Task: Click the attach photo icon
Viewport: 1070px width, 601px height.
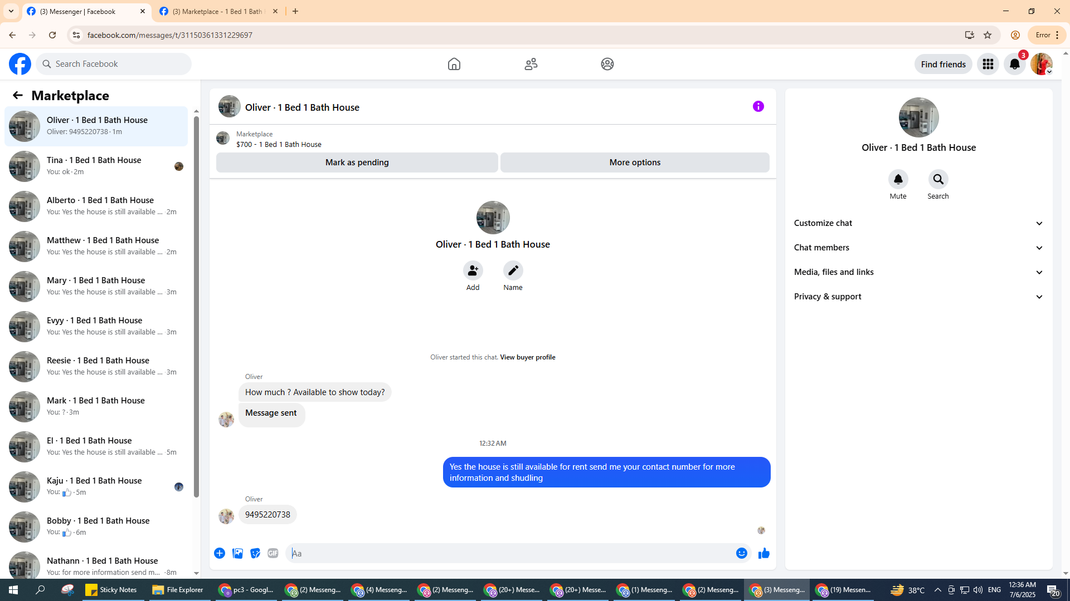Action: coord(237,553)
